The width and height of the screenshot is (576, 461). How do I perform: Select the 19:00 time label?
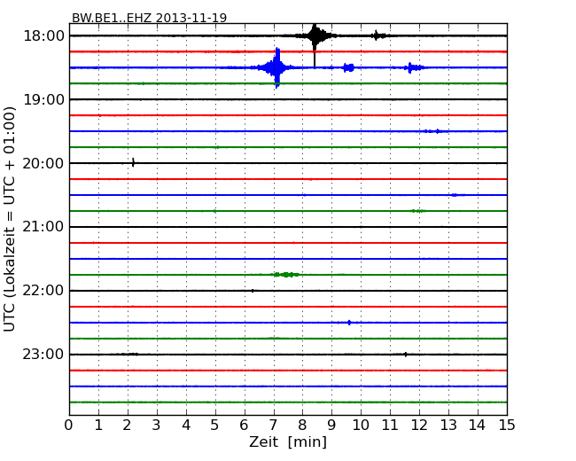43,99
